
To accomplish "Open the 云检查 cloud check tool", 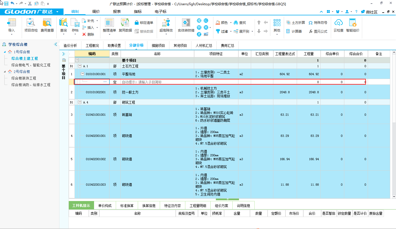I will click(x=338, y=23).
